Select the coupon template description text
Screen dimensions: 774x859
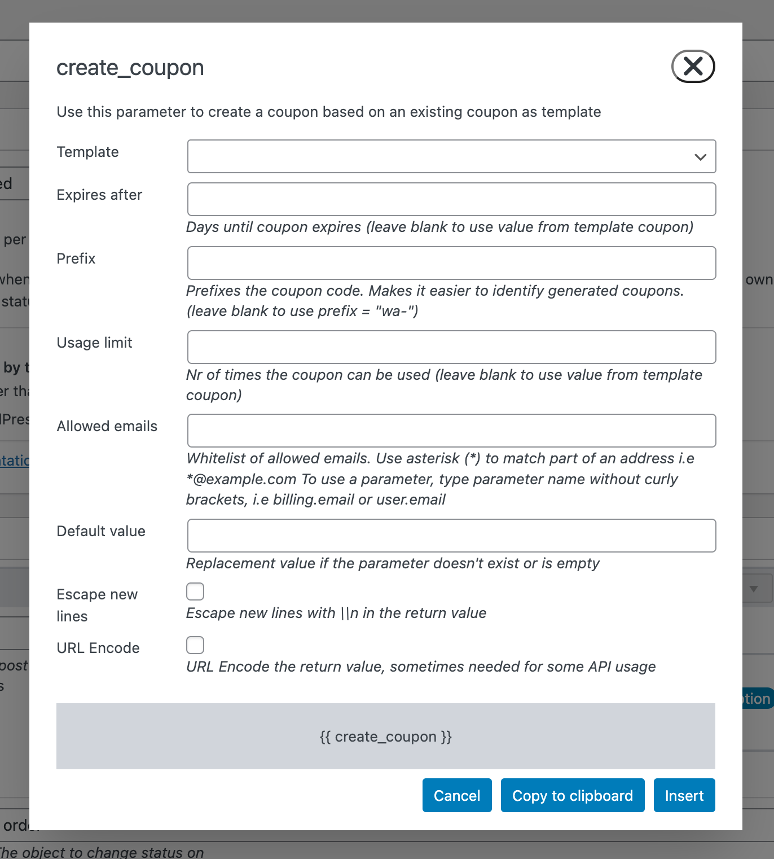point(328,112)
